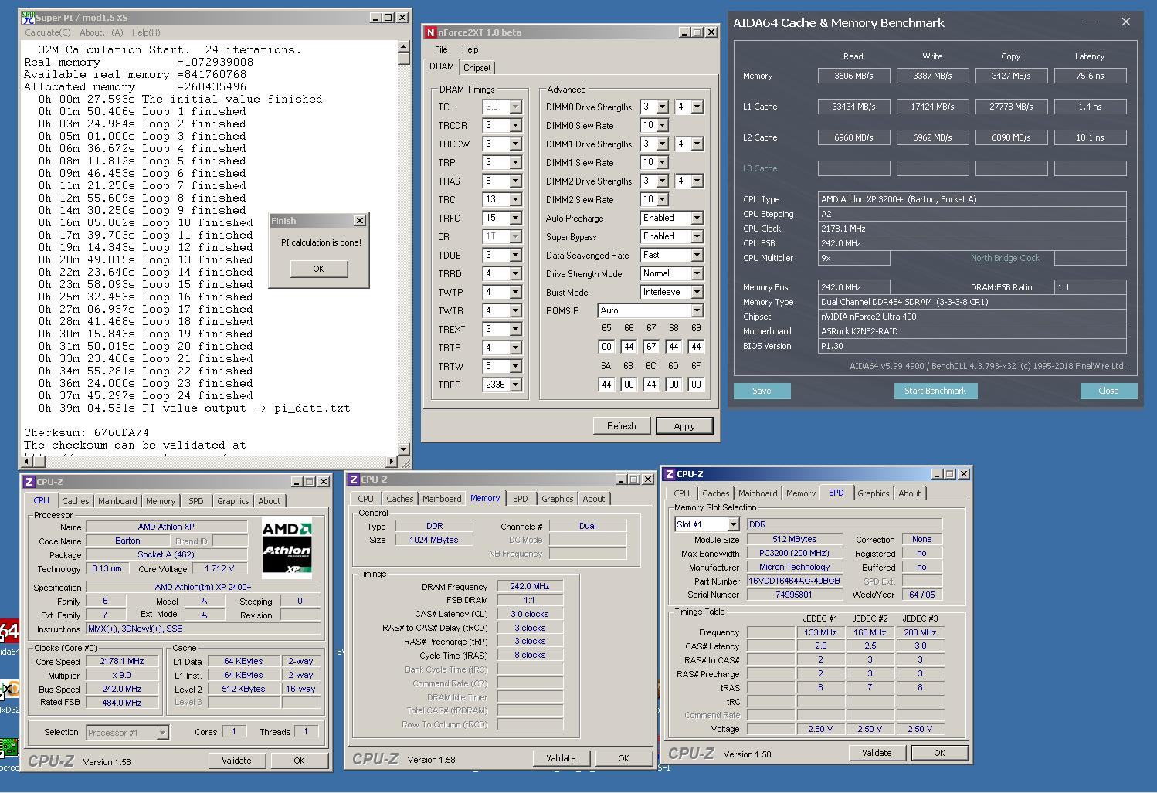Image resolution: width=1157 pixels, height=793 pixels.
Task: Open the Slot #1 memory slot dropdown
Action: 732,524
